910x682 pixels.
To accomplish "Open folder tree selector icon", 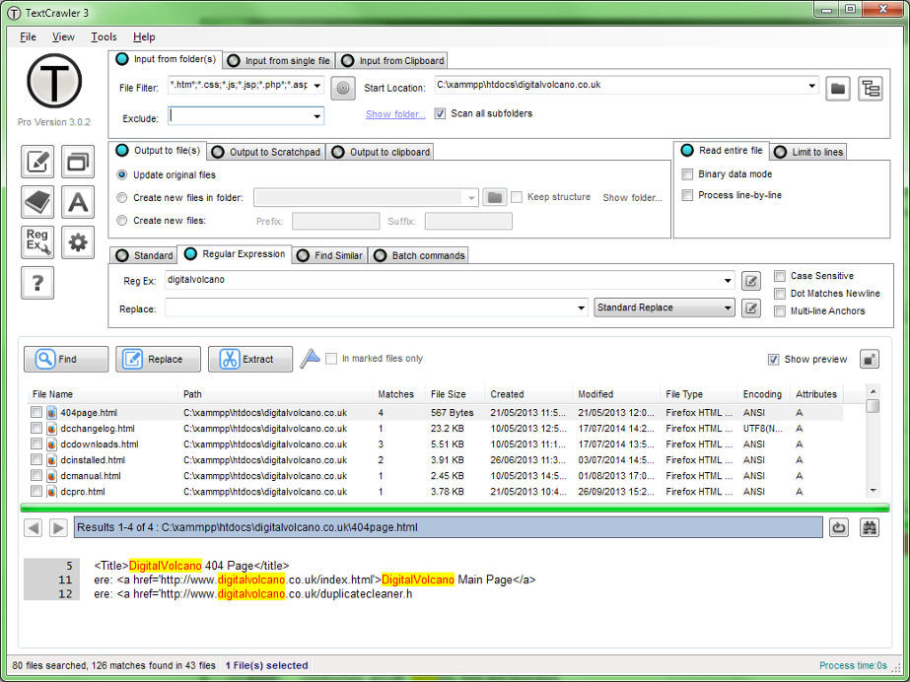I will point(870,88).
